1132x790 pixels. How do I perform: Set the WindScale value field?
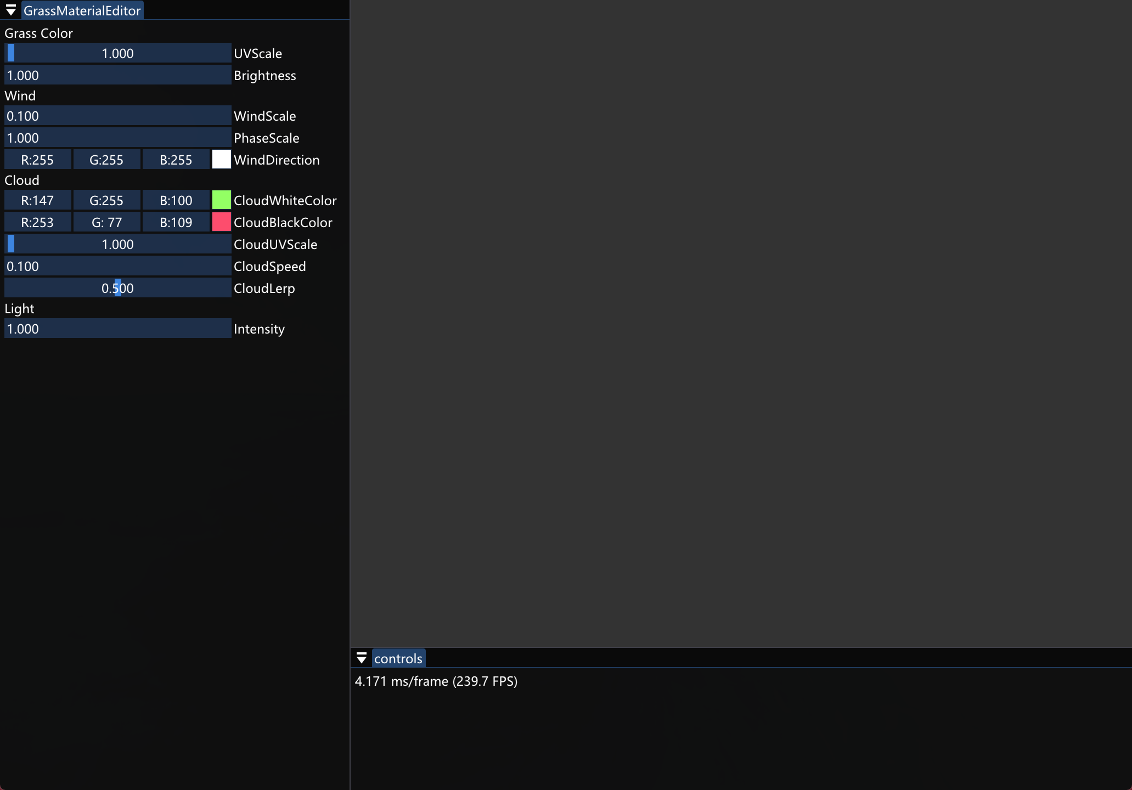[x=117, y=115]
